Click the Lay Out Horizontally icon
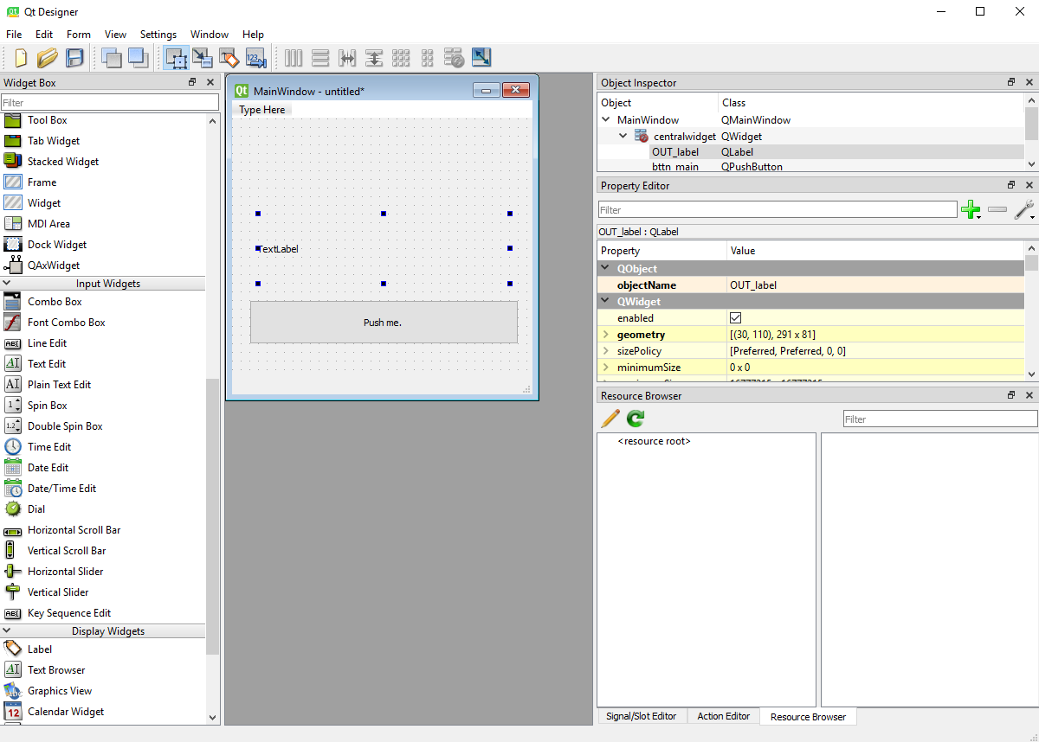This screenshot has height=742, width=1039. (294, 58)
